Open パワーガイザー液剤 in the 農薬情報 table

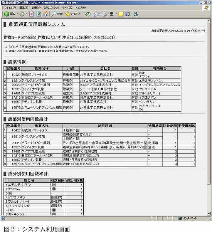pyautogui.click(x=35, y=85)
